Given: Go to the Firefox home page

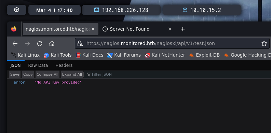Looking at the screenshot, I should pyautogui.click(x=52, y=43).
